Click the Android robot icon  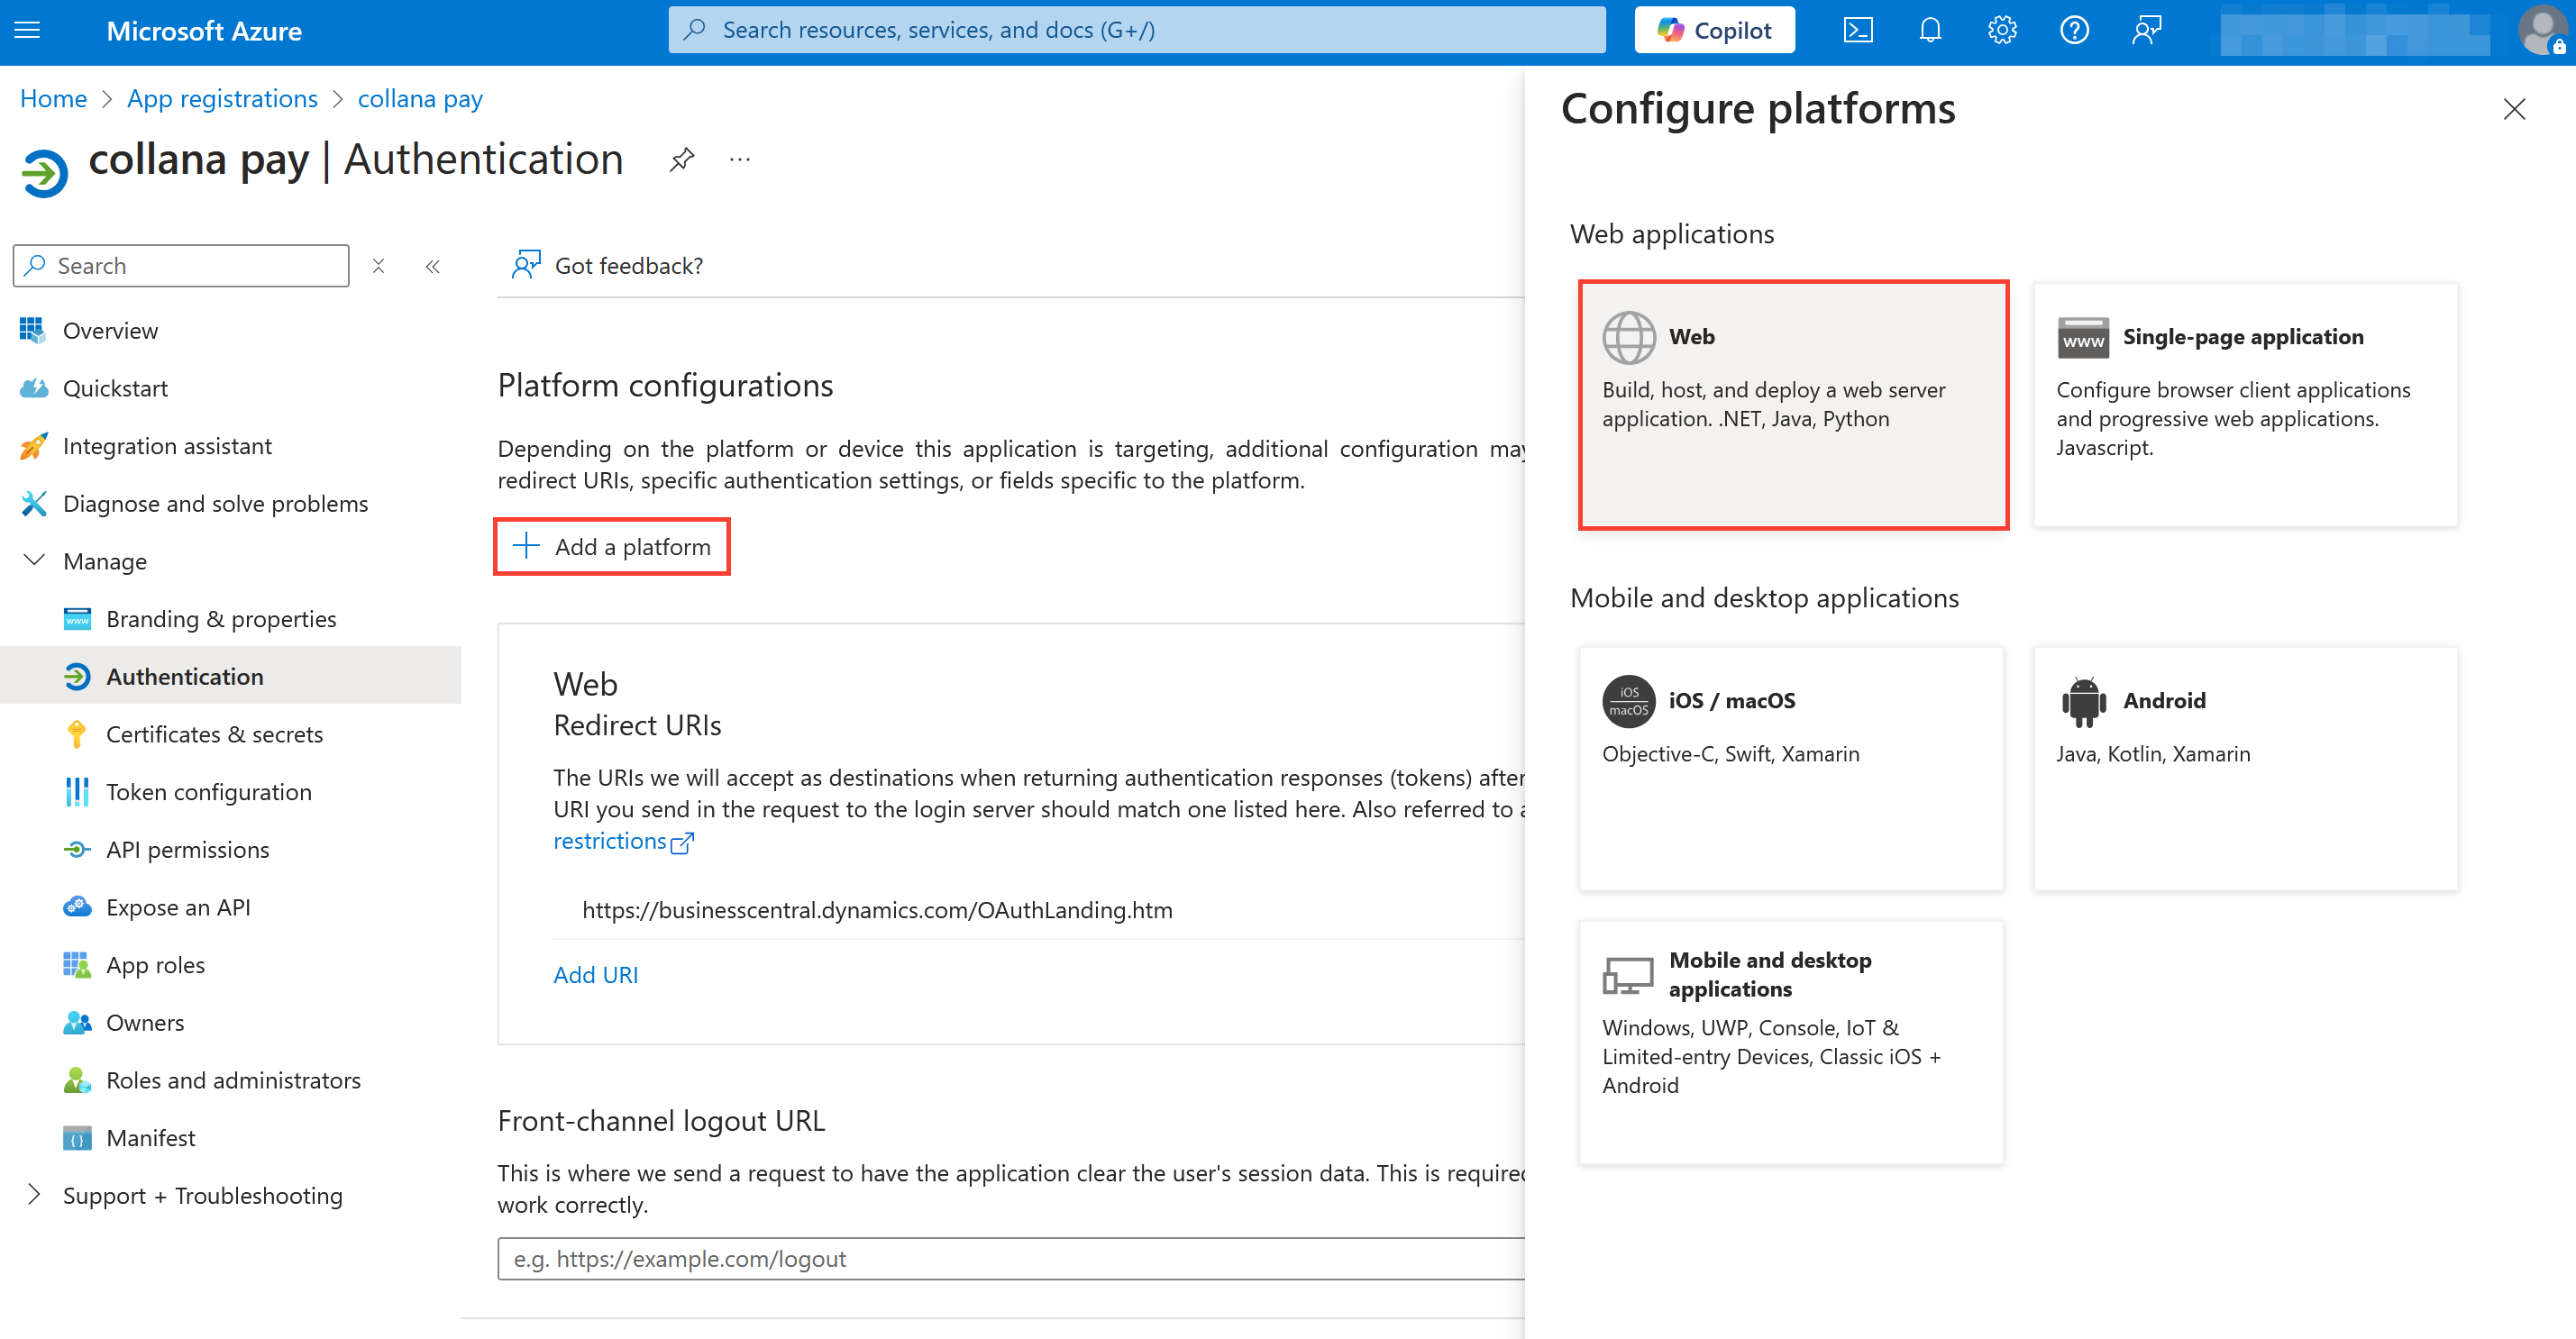coord(2083,701)
